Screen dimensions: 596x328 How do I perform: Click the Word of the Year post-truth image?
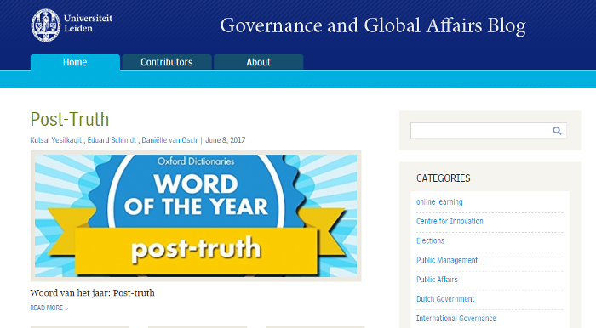pyautogui.click(x=196, y=216)
